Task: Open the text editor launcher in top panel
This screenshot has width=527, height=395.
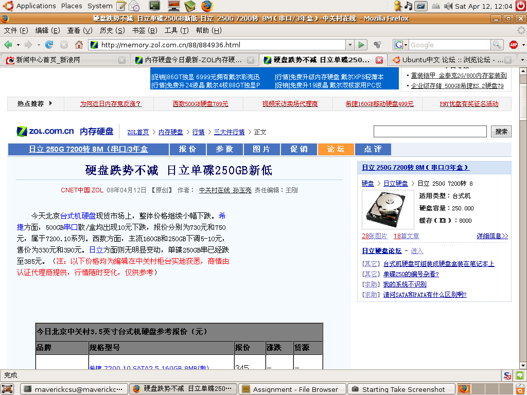Action: coord(121,6)
